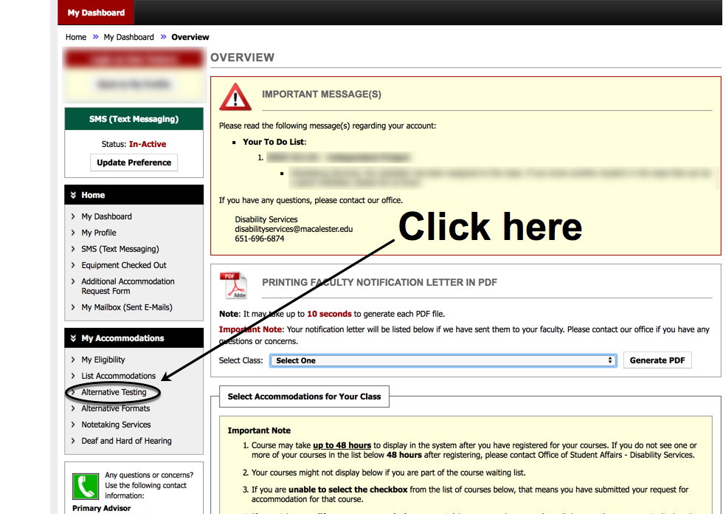Viewport: 726px width, 514px height.
Task: Click the green phone contact icon
Action: click(86, 486)
